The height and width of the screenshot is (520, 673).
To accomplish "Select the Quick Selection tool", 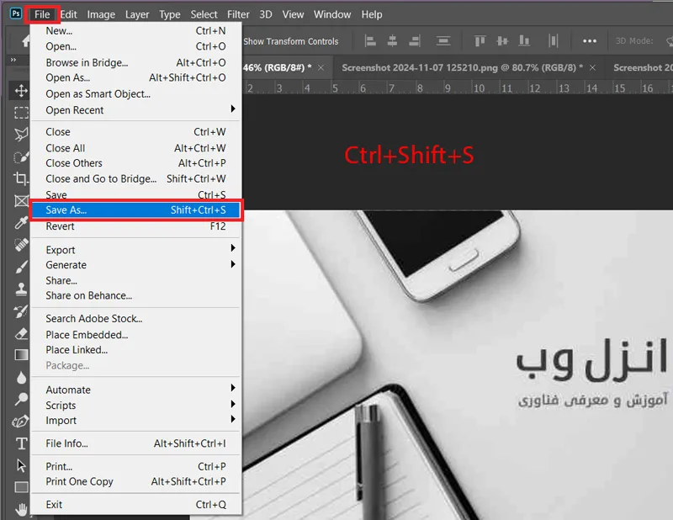I will click(21, 157).
